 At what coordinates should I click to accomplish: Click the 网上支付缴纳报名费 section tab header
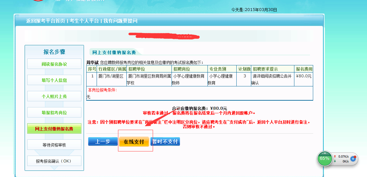[x=112, y=52]
